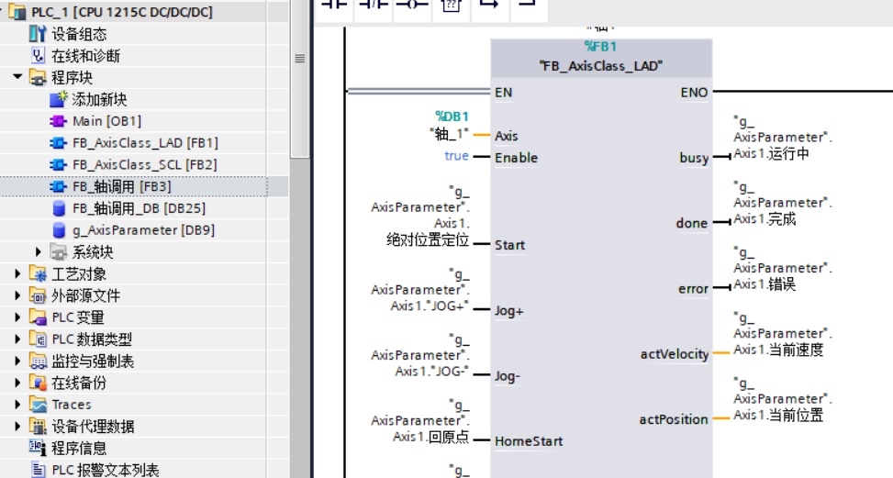Expand the 设备代理数据 tree node
The image size is (893, 478).
[17, 427]
